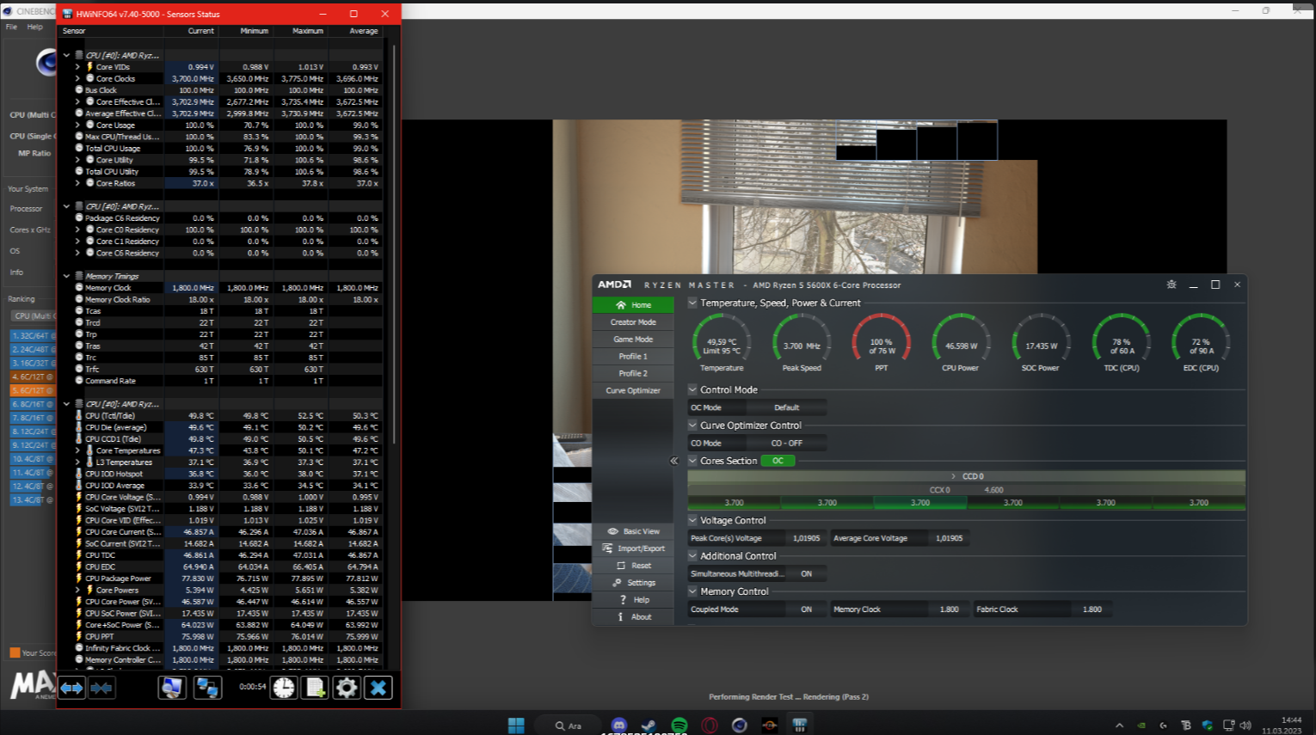Image resolution: width=1316 pixels, height=735 pixels.
Task: Open HWiNFO monitor magnifier summary icon
Action: [x=172, y=687]
